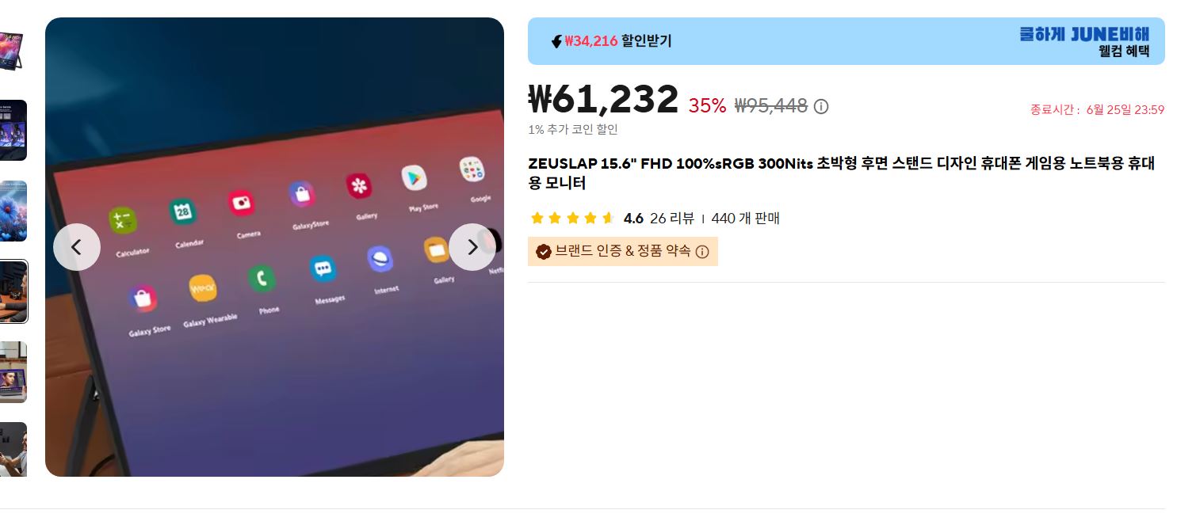
Task: Select the bottom thumbnail showing a person
Action: (x=13, y=449)
